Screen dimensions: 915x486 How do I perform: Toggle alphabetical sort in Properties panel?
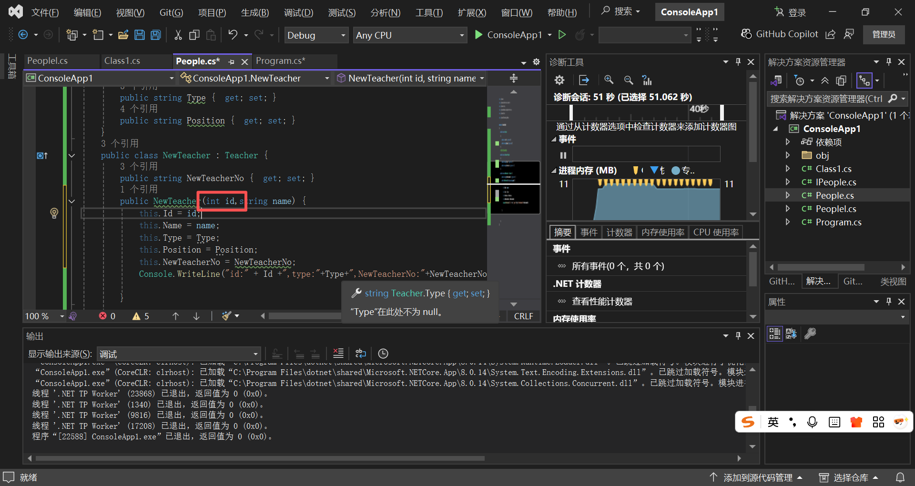tap(791, 334)
